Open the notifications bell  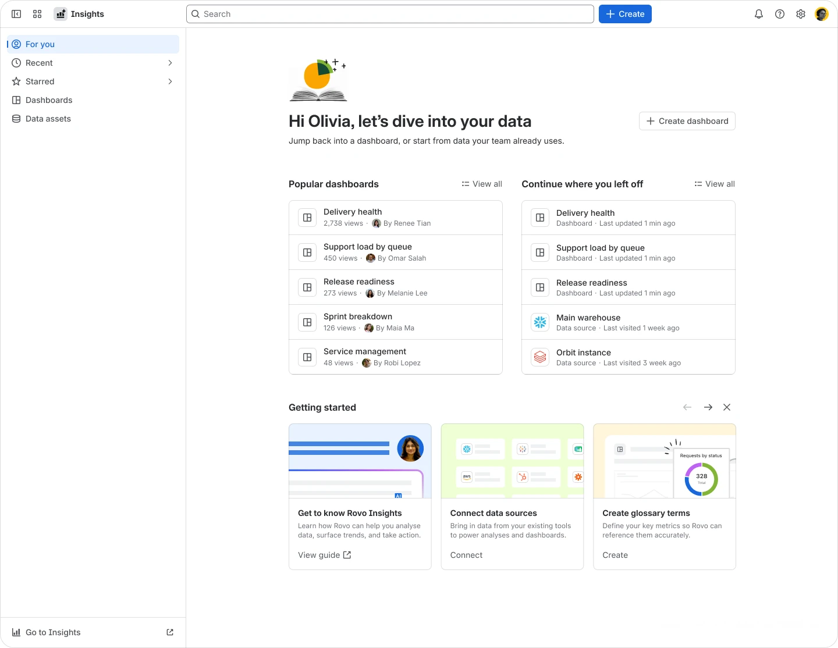(x=759, y=14)
